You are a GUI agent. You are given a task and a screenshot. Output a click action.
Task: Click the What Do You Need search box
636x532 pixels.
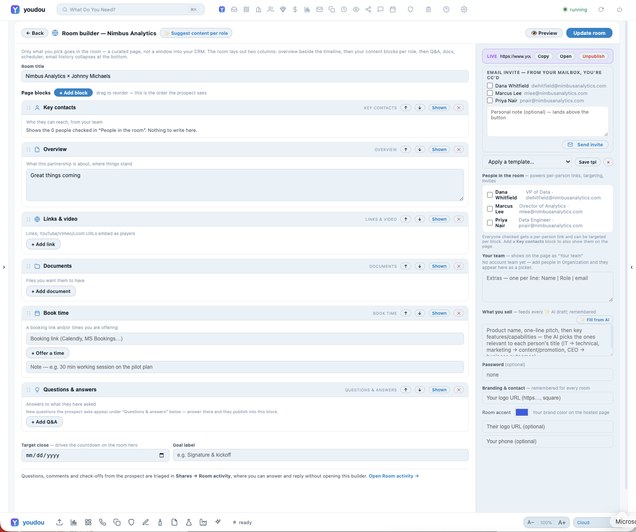(131, 10)
